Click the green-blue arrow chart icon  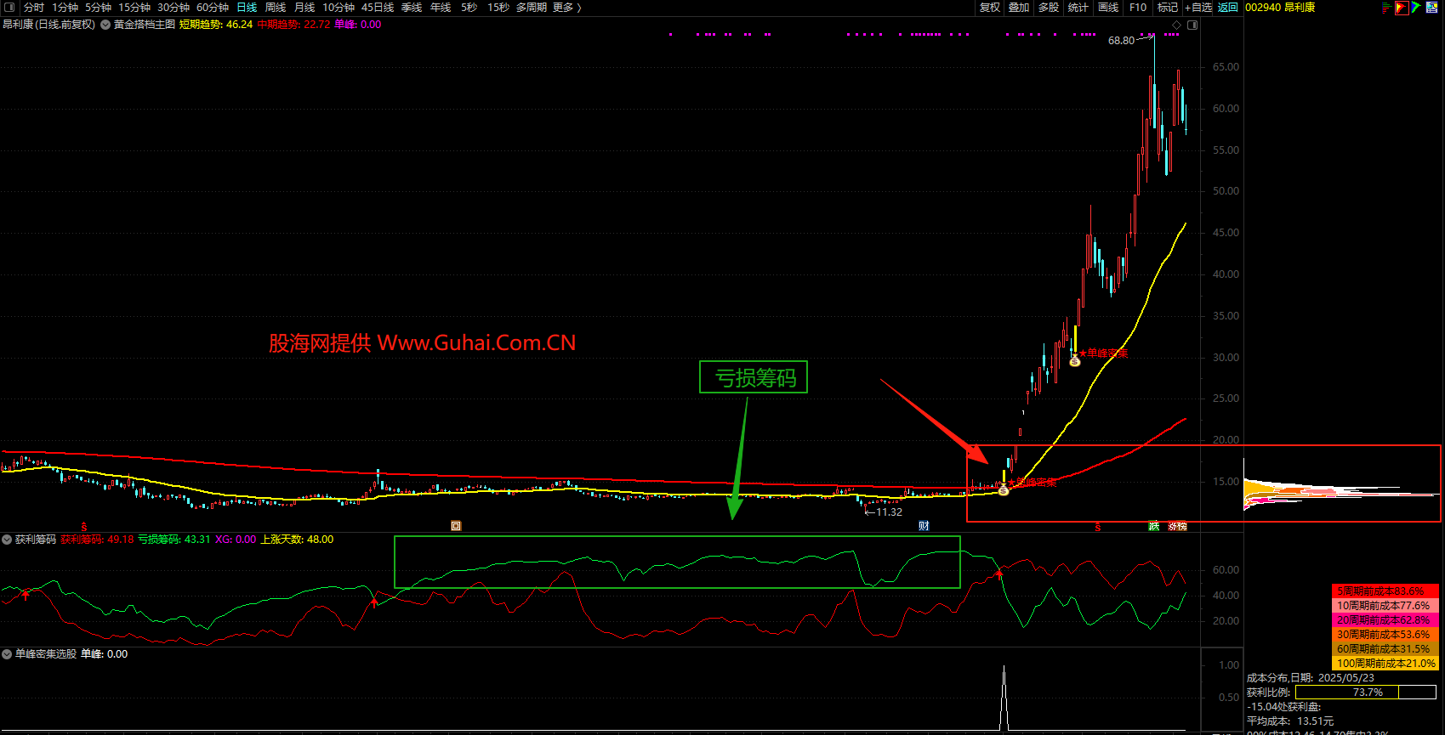click(x=1416, y=7)
